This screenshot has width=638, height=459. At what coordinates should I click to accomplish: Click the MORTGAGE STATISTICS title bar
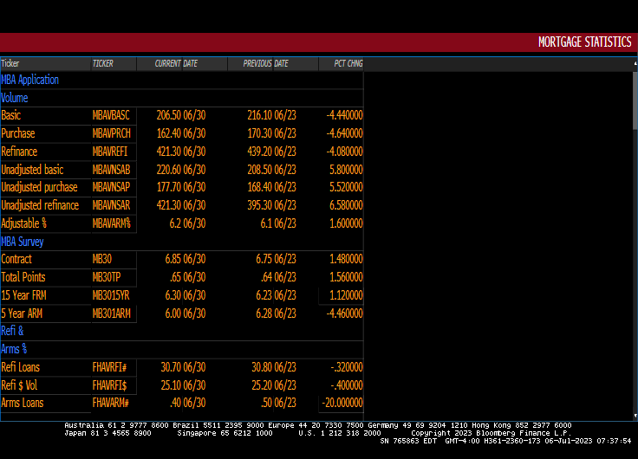pyautogui.click(x=583, y=42)
